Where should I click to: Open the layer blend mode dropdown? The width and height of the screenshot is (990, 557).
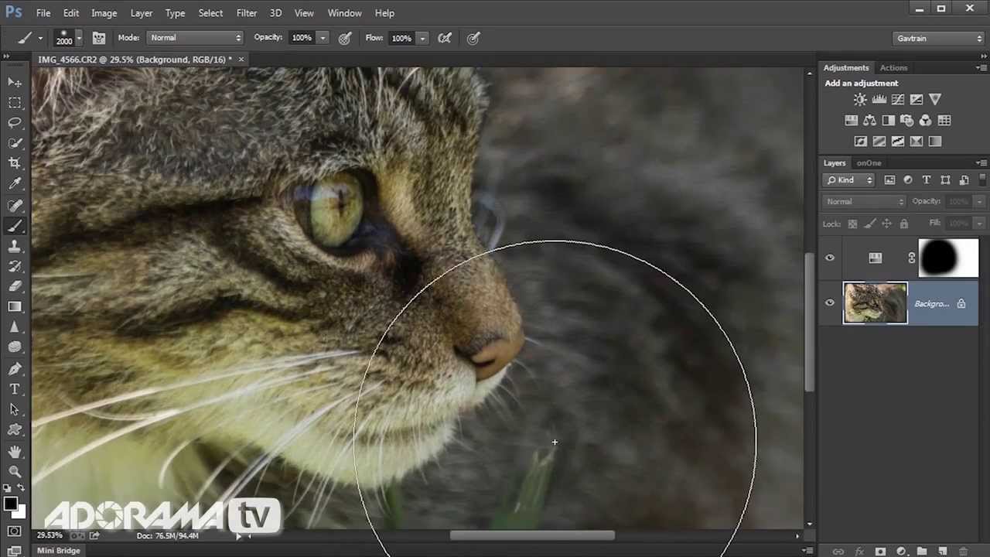click(x=864, y=202)
